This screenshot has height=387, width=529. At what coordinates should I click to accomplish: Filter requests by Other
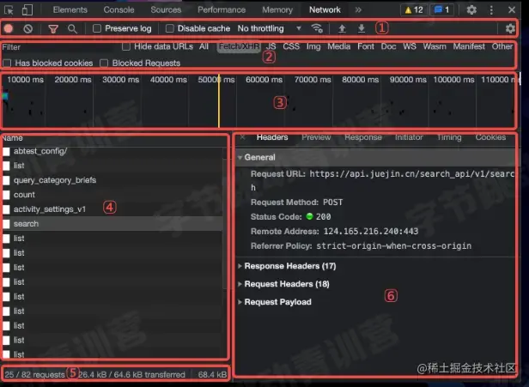pos(502,46)
